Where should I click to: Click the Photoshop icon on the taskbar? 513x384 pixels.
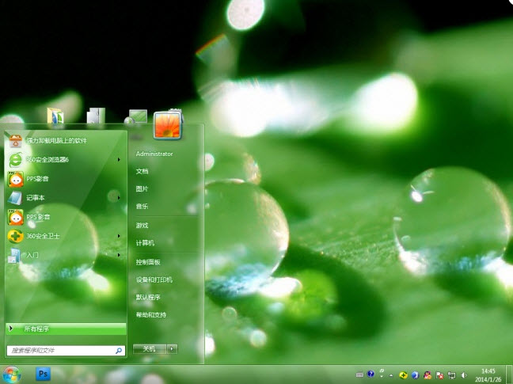[x=43, y=374]
